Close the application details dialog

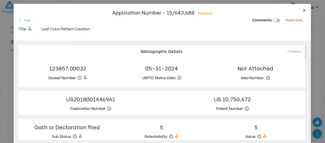coord(304,10)
